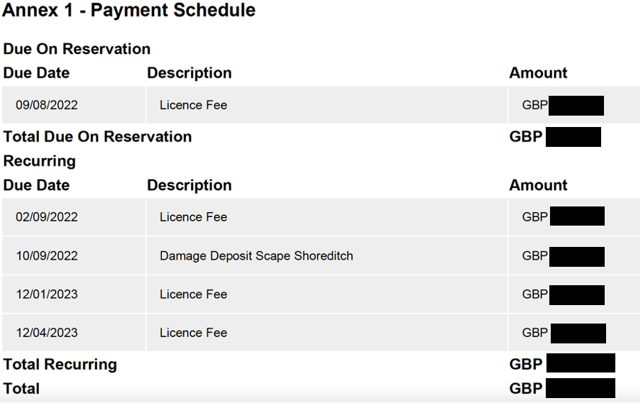Click 'Licence Fee' in the 12/01/2023 row

(193, 294)
